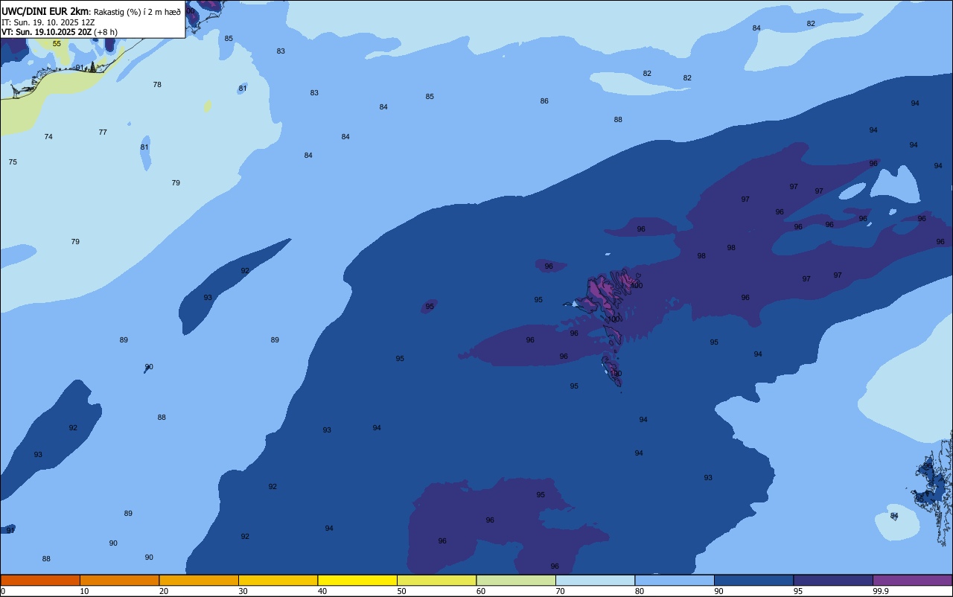Click the amber 20–30 legend swatch
The width and height of the screenshot is (953, 597).
click(x=199, y=580)
